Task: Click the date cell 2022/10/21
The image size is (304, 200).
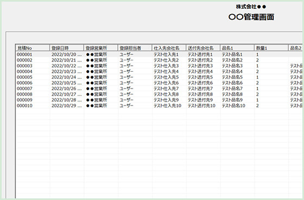Action: (66, 60)
